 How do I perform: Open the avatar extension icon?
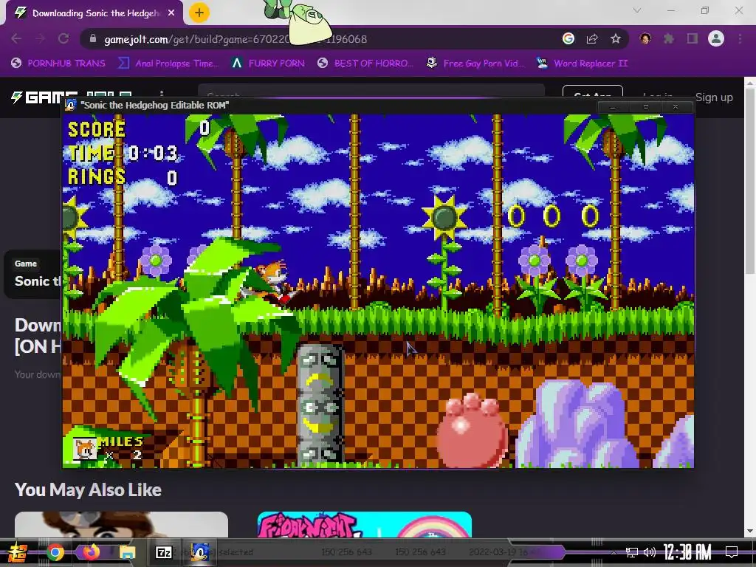pos(645,38)
